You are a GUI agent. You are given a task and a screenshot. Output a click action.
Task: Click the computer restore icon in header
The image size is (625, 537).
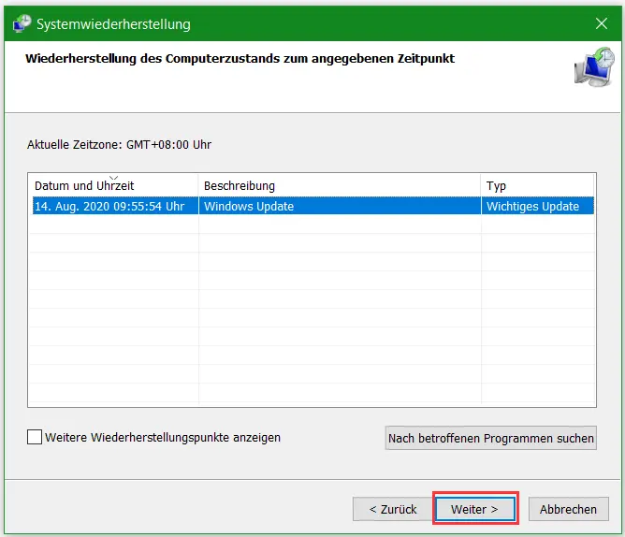[593, 68]
